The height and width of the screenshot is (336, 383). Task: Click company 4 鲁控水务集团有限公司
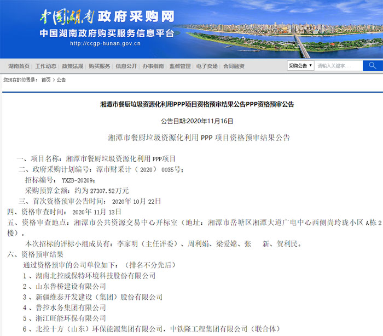point(64,307)
